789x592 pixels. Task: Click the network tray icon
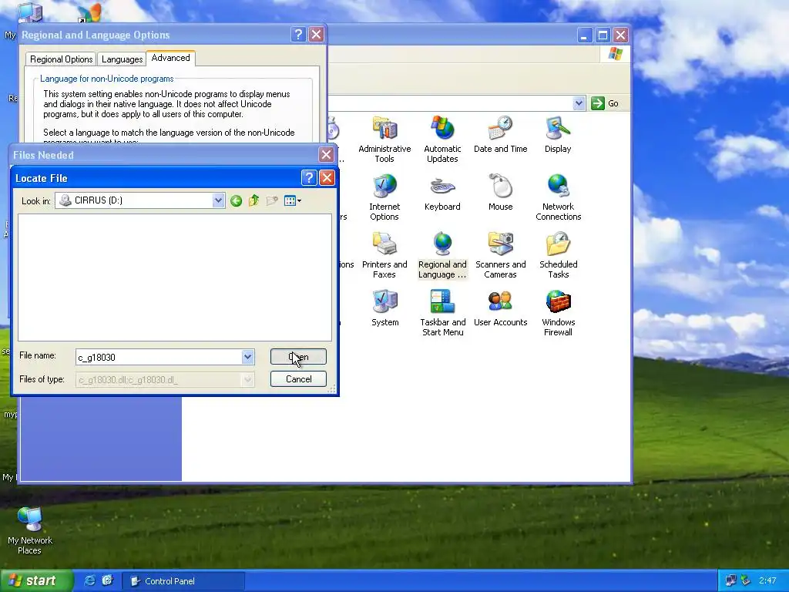(730, 580)
